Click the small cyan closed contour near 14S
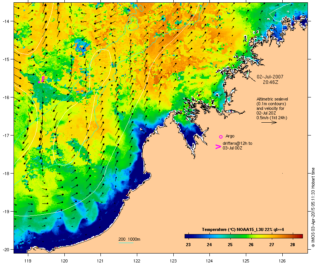Viewport: 318px width, 264px height. (133, 23)
